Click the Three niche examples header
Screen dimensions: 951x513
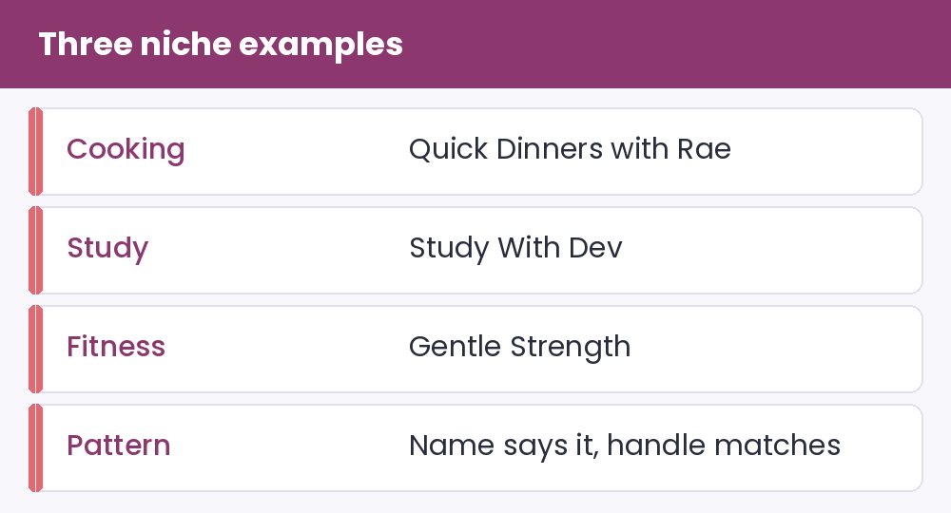(x=221, y=45)
